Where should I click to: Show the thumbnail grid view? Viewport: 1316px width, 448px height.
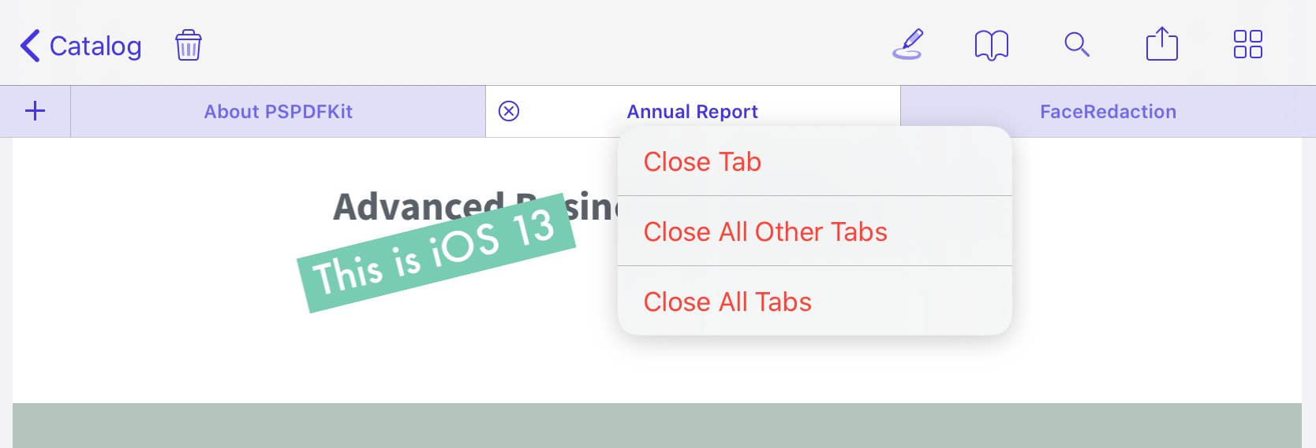[1248, 45]
